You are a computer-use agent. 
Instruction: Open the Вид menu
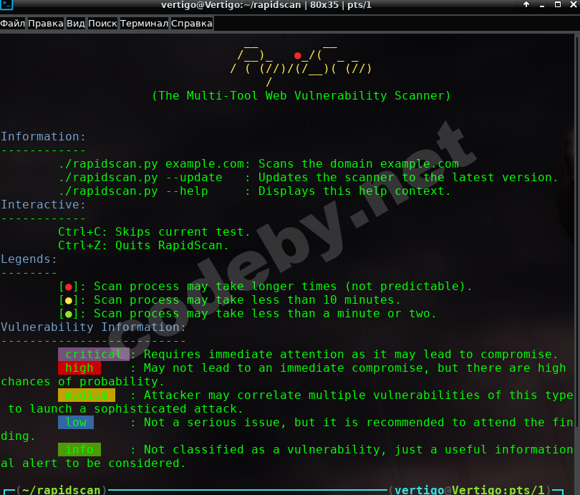pyautogui.click(x=76, y=24)
